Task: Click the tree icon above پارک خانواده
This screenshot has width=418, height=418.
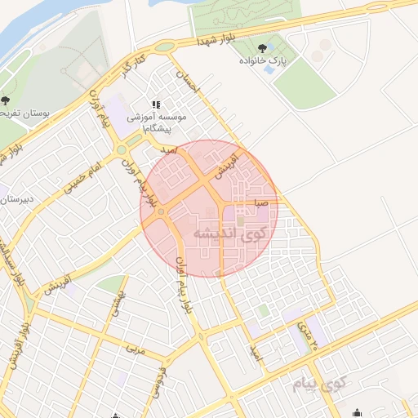Action: (x=262, y=49)
